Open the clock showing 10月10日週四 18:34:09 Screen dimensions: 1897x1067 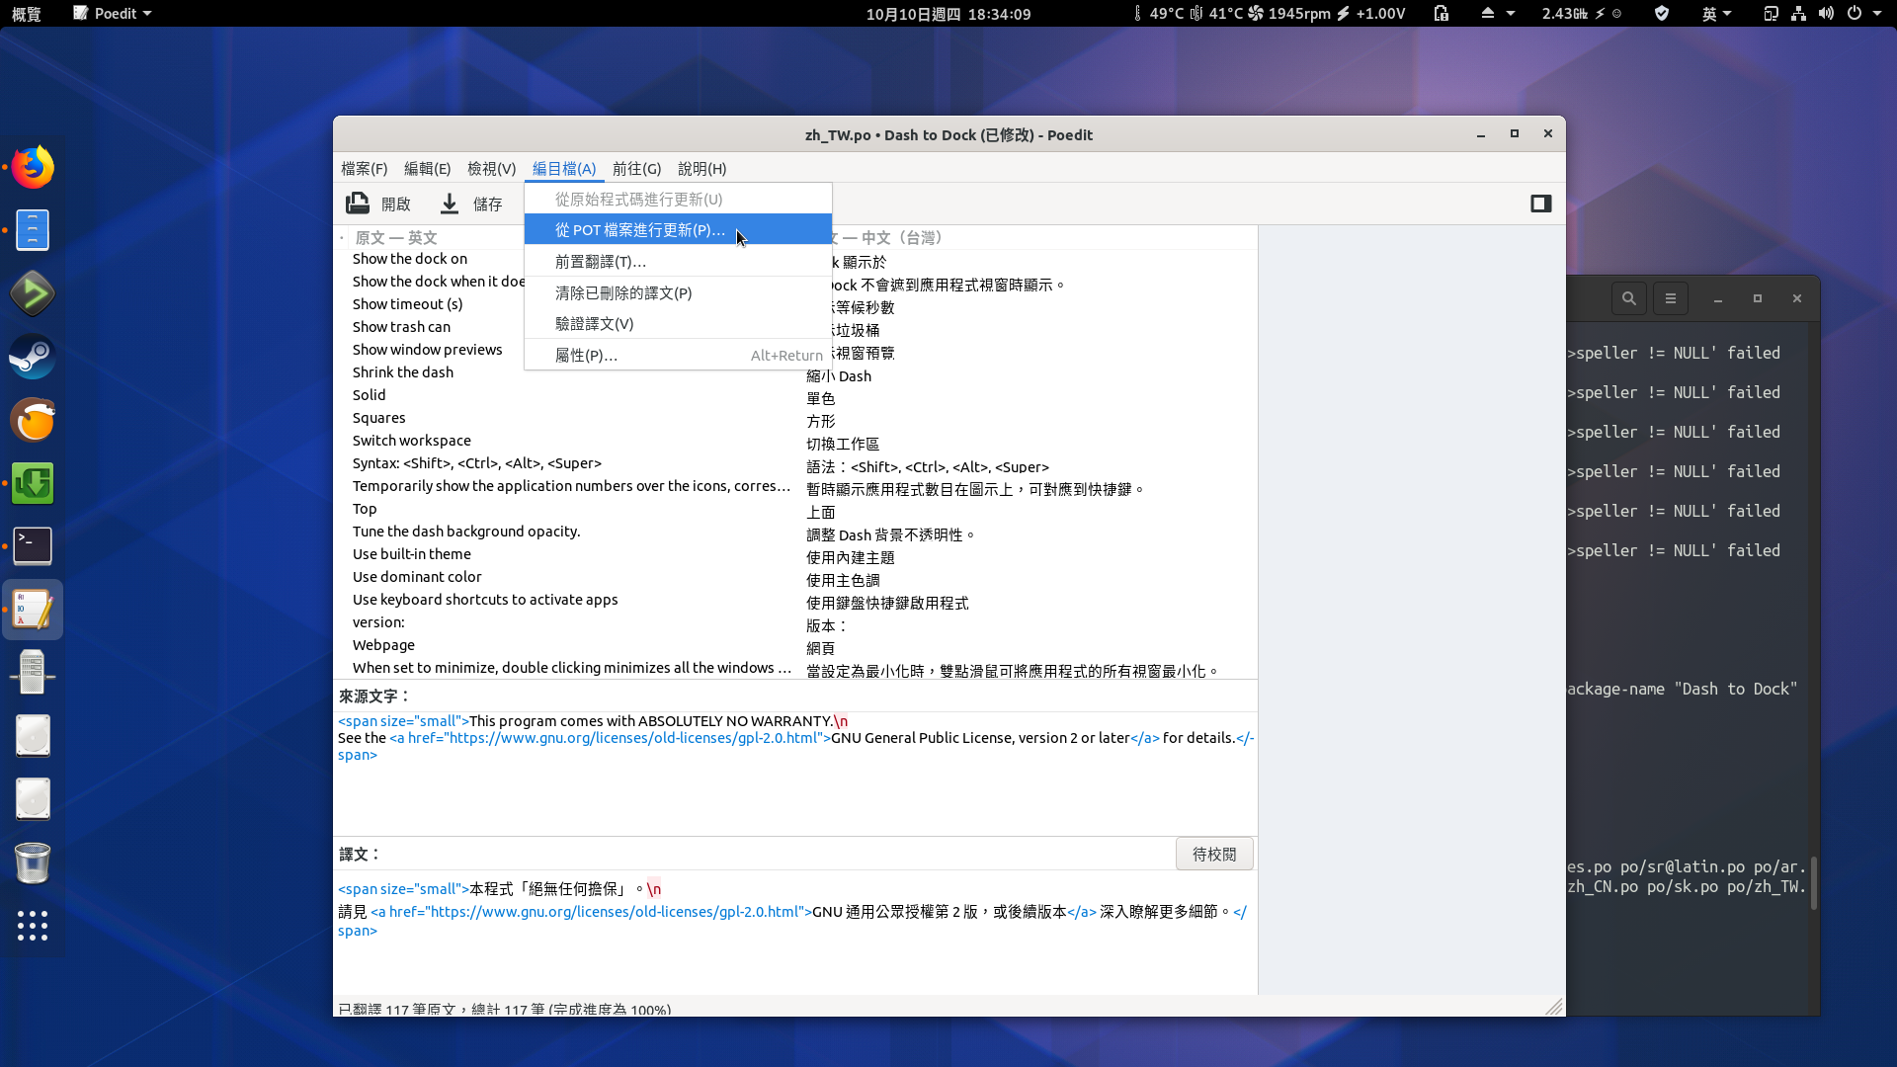click(948, 14)
